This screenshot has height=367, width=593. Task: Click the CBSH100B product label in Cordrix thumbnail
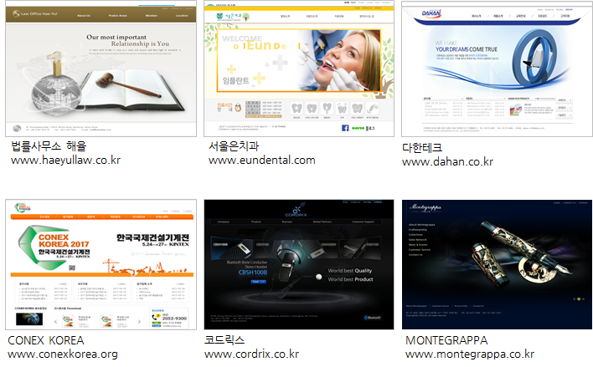tap(253, 273)
